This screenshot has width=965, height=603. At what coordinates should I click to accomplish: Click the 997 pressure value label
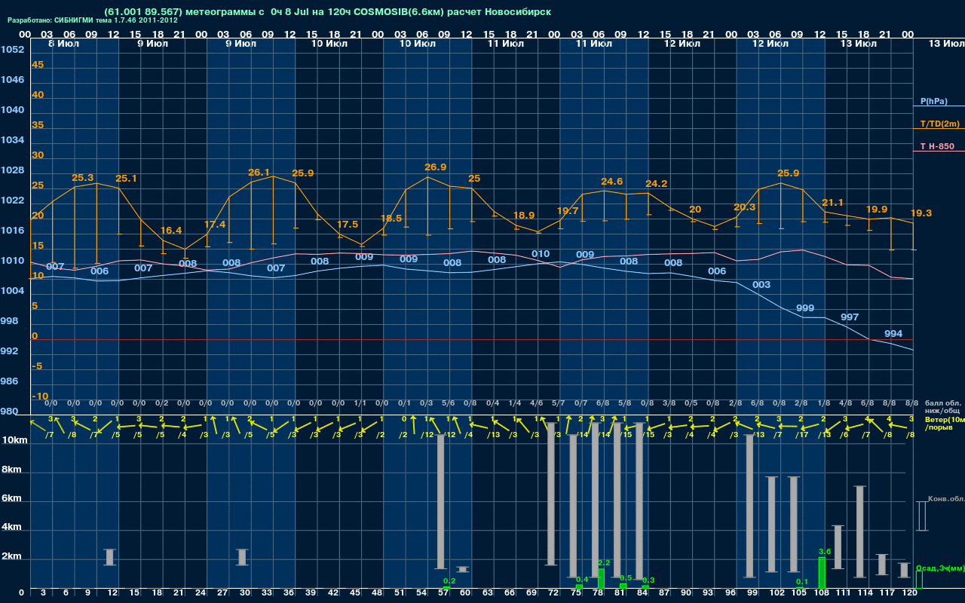pyautogui.click(x=850, y=317)
